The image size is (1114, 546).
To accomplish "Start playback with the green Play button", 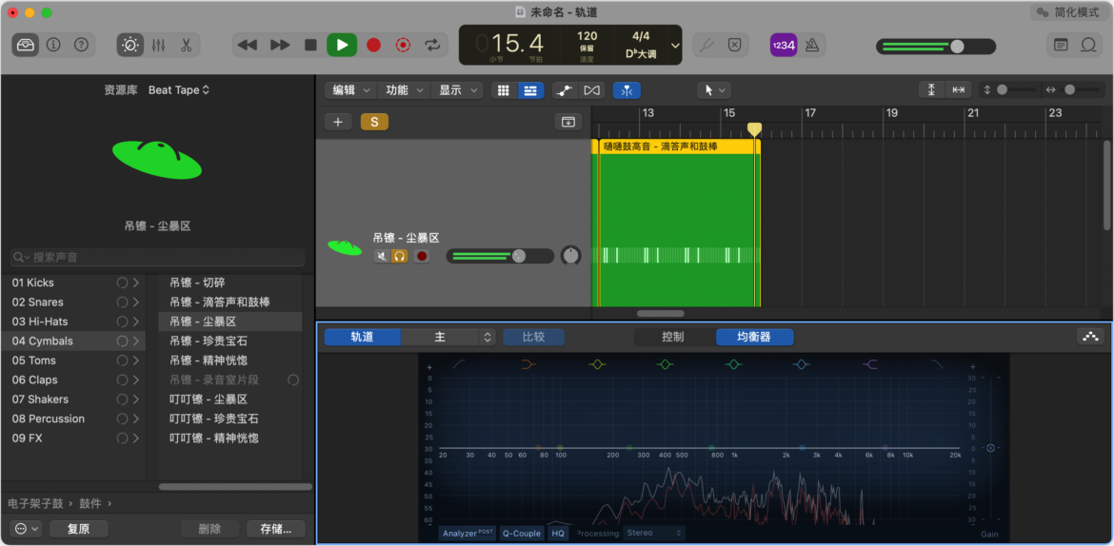I will pyautogui.click(x=342, y=45).
